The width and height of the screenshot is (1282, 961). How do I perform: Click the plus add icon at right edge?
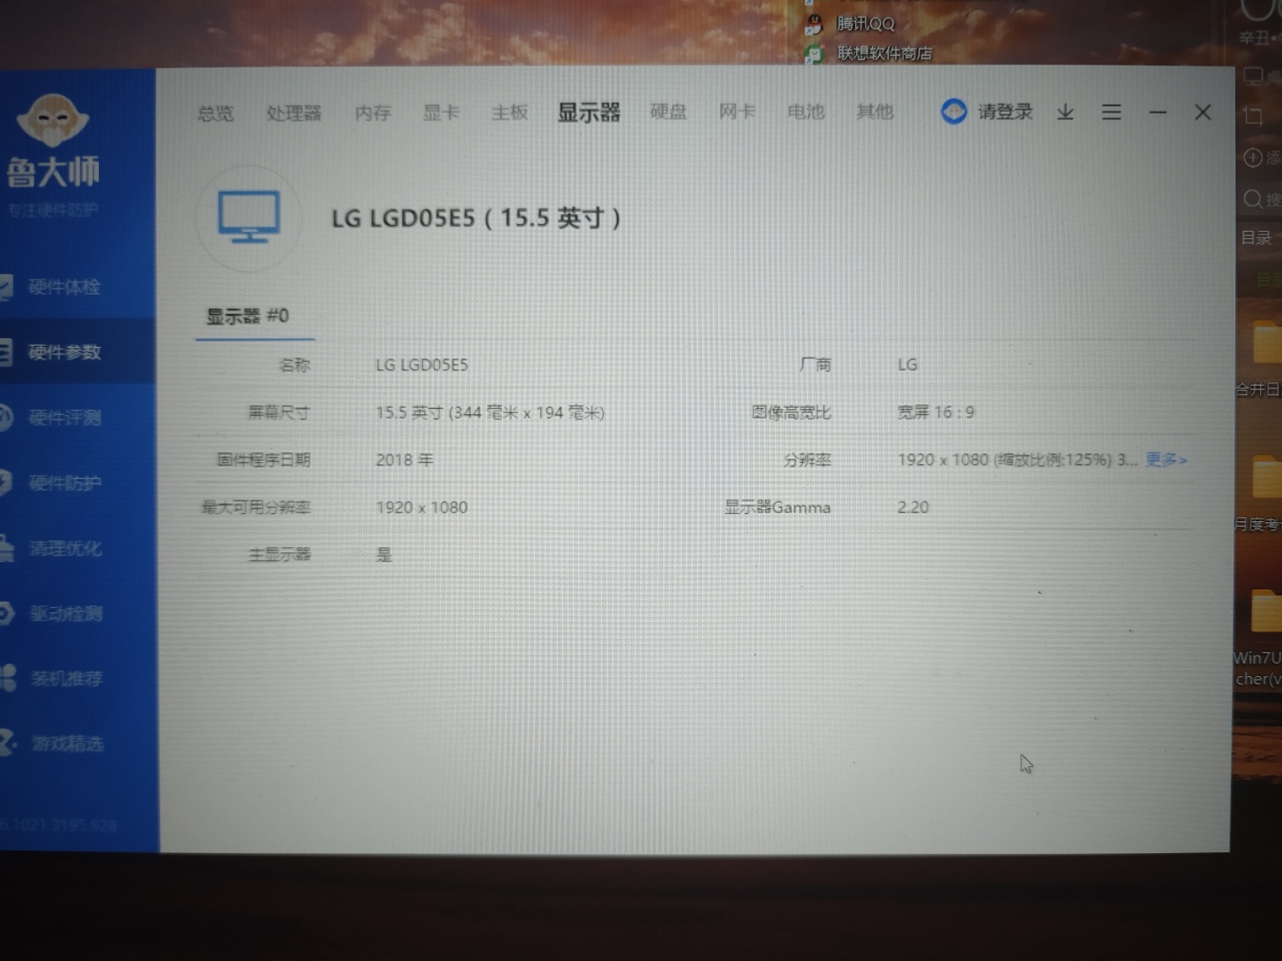1253,158
